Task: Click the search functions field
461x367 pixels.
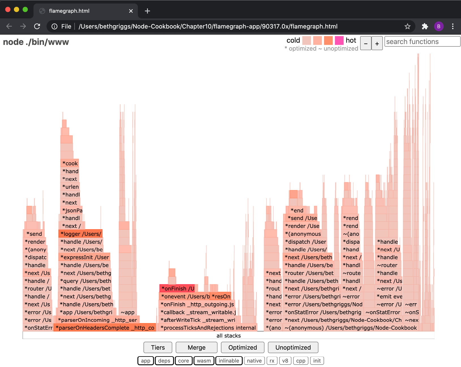Action: [x=422, y=41]
